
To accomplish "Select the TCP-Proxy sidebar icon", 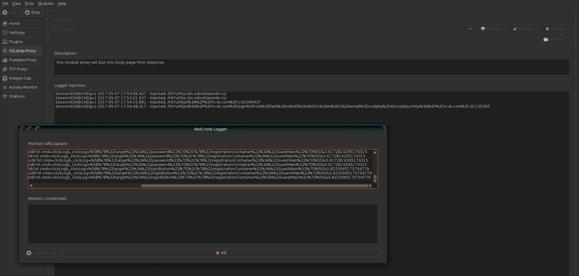I will [5, 69].
